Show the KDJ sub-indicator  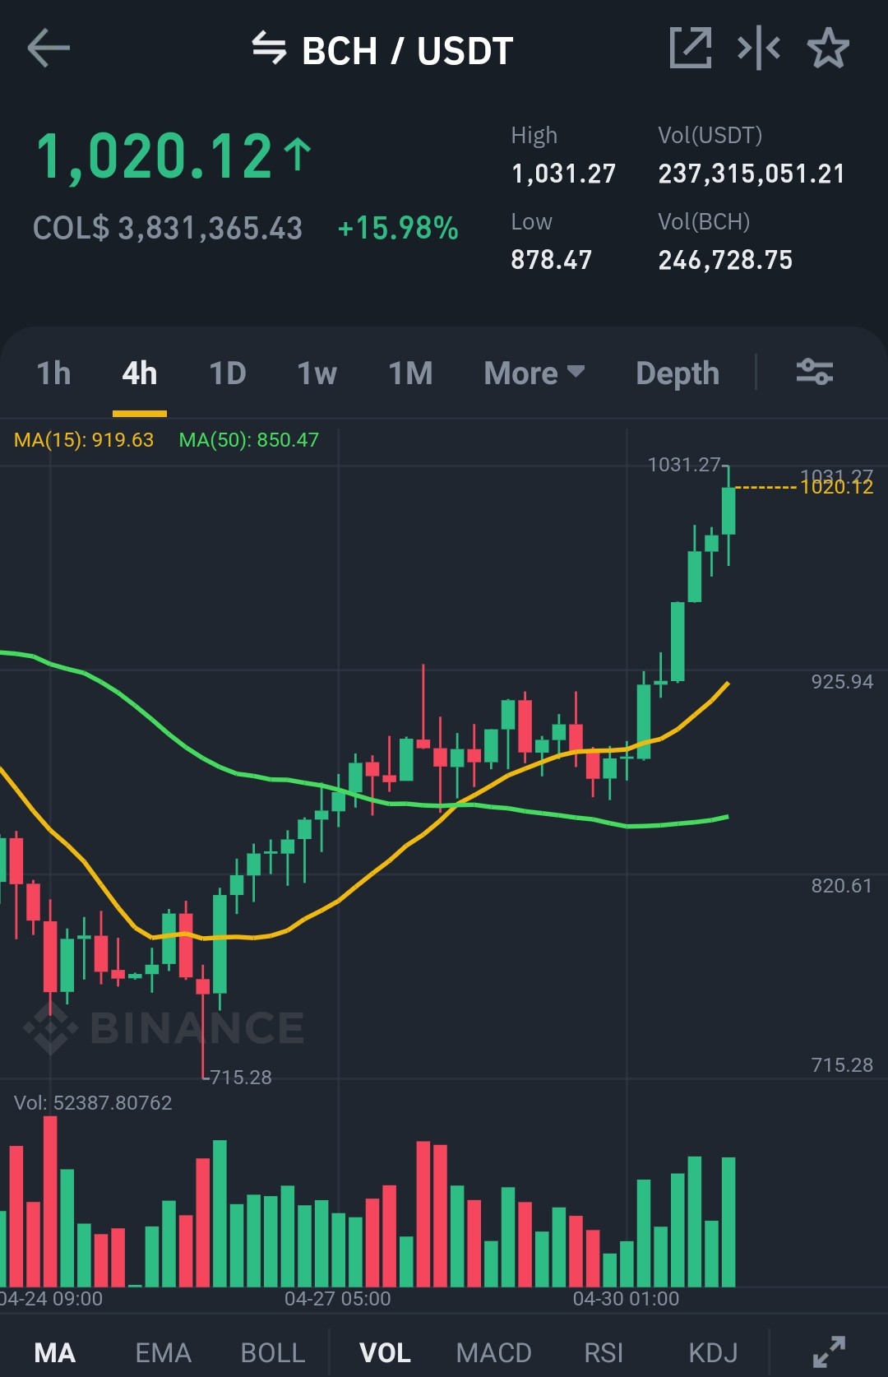click(713, 1352)
